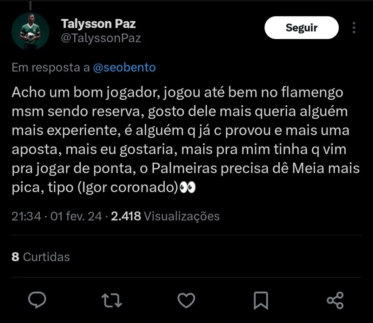Like the tweet with the heart icon
The width and height of the screenshot is (373, 323).
186,300
